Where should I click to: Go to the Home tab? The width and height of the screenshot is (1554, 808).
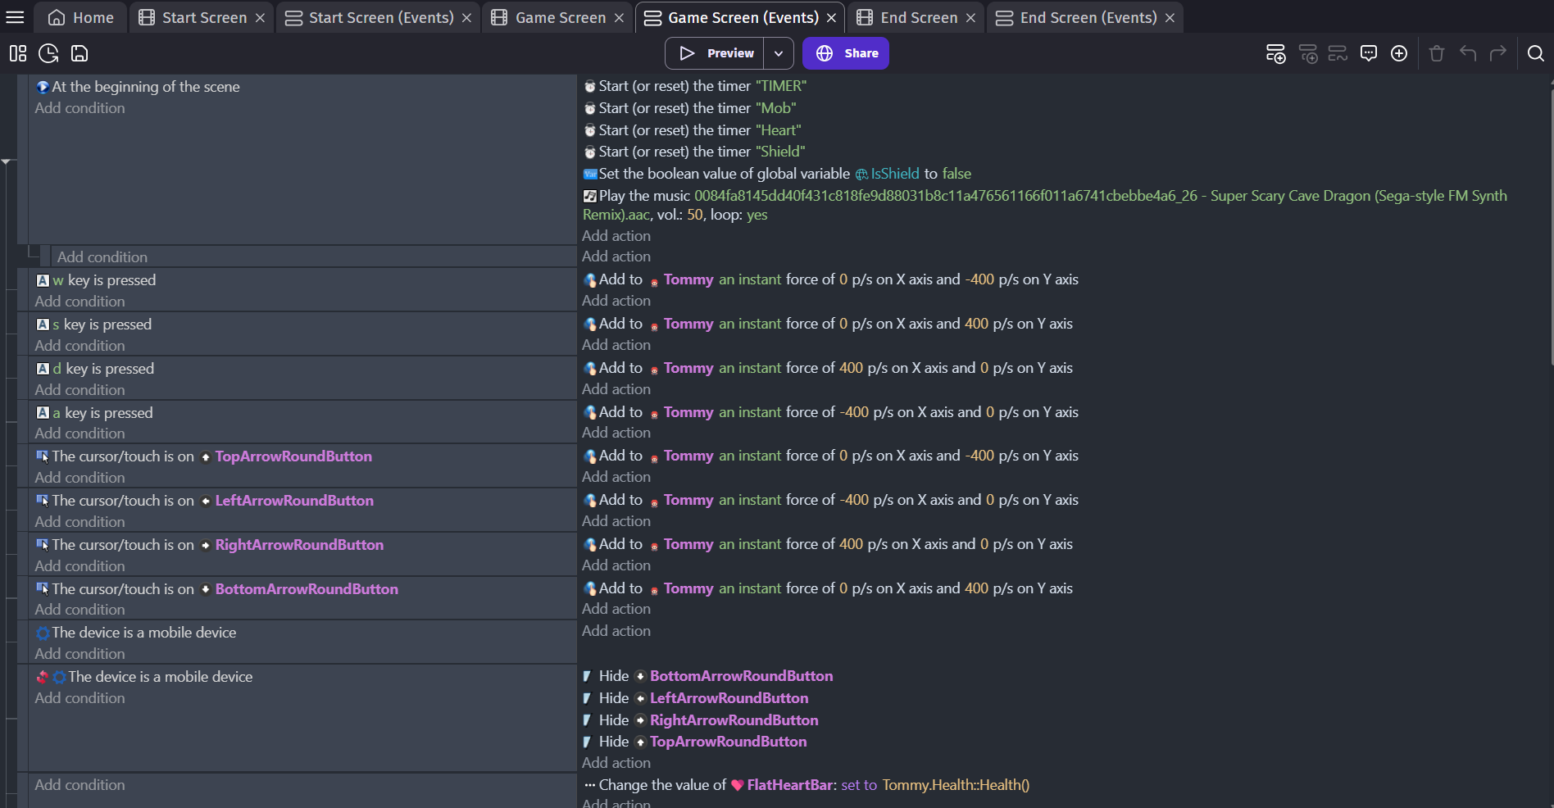81,17
